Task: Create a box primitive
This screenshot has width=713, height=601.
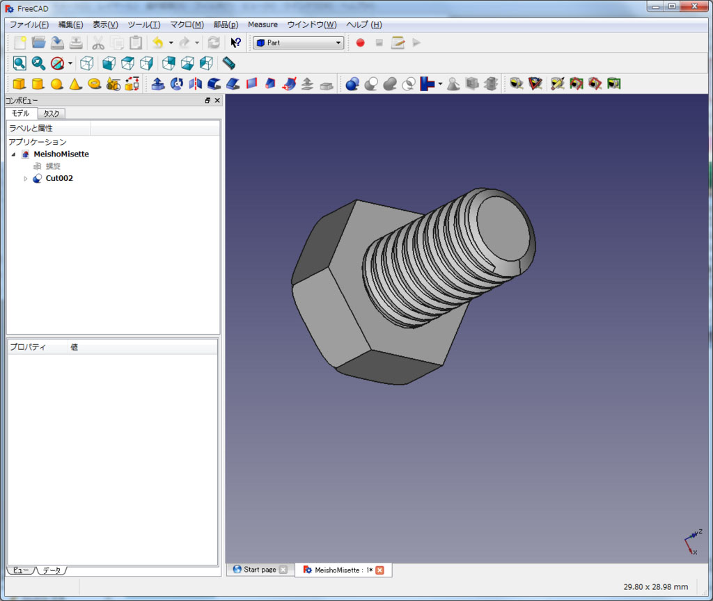Action: (19, 83)
